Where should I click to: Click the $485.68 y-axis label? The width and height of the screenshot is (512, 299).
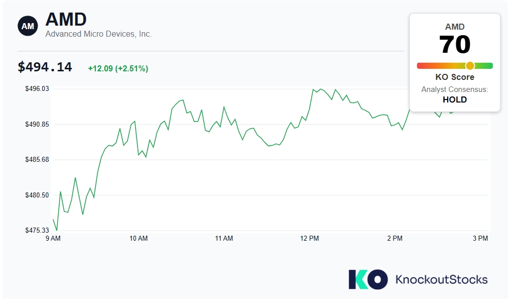(37, 159)
